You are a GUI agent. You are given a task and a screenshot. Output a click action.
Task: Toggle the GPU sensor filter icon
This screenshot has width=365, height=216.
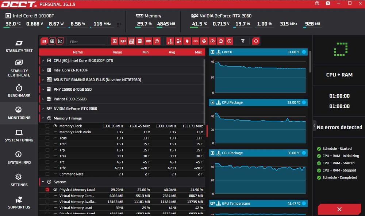(x=123, y=41)
